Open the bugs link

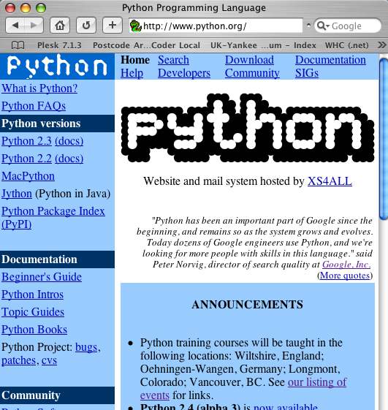[86, 347]
